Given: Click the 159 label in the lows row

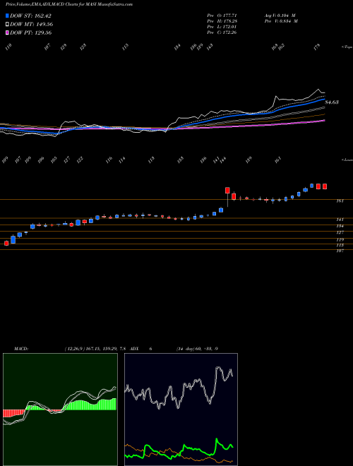Looking at the screenshot, I should click(249, 160).
